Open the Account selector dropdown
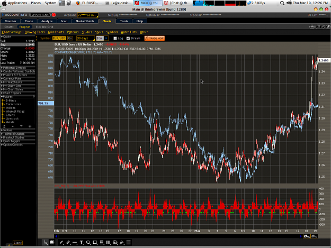 [87, 15]
